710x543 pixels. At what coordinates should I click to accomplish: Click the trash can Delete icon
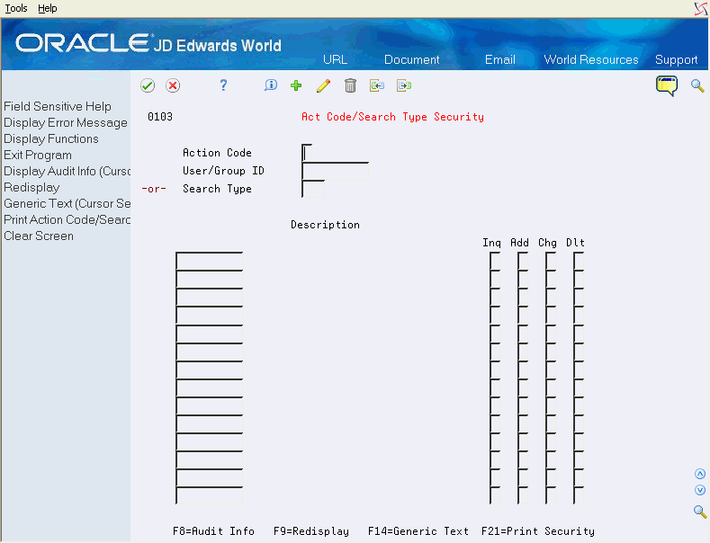[350, 85]
